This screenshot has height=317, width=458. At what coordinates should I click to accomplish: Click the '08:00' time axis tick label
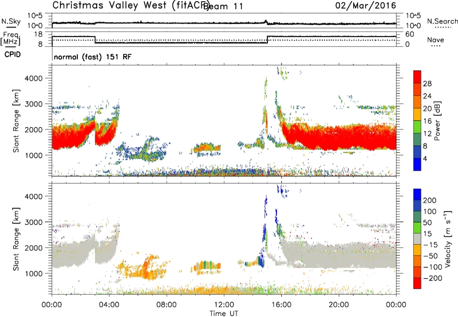tap(167, 305)
